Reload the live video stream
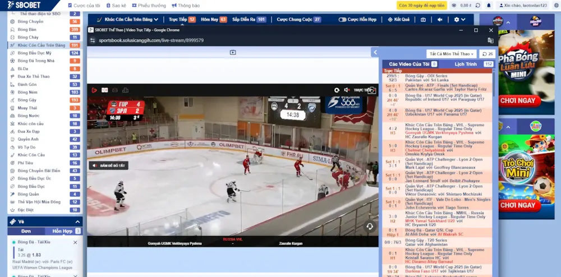The height and width of the screenshot is (277, 561). pyautogui.click(x=337, y=90)
